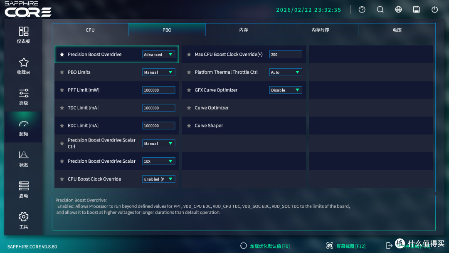The image size is (449, 253).
Task: Open the GFX Curve Optimizer Disable dropdown
Action: pyautogui.click(x=286, y=90)
